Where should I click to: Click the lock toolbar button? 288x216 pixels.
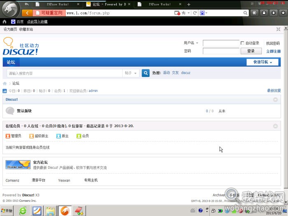[x=264, y=13]
